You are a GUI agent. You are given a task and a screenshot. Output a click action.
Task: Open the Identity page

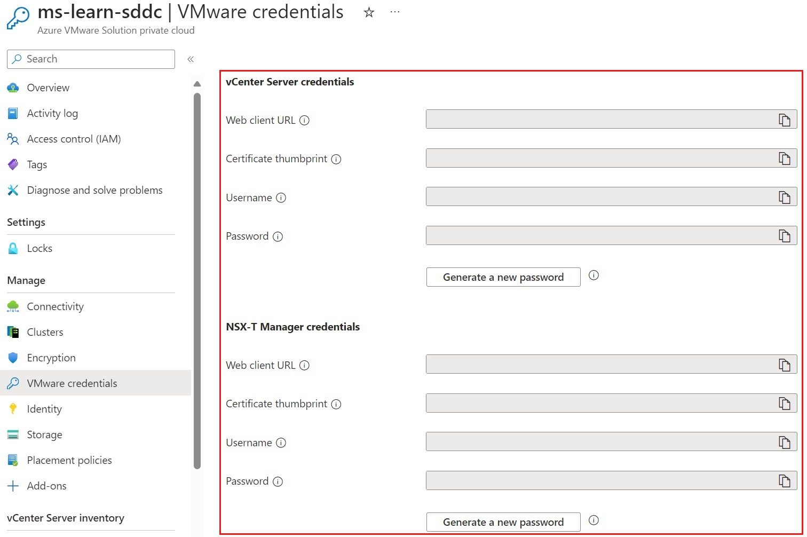[44, 409]
